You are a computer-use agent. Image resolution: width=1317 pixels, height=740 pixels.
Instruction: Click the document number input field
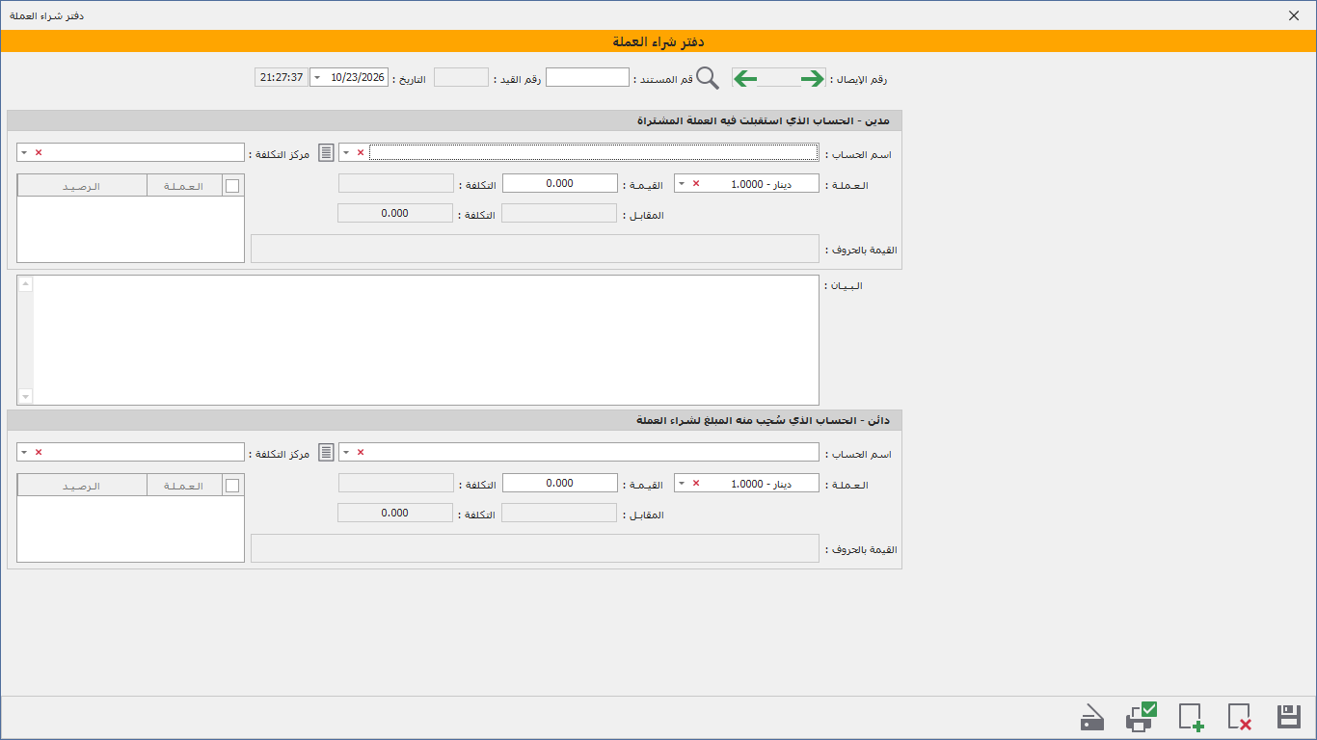click(587, 77)
